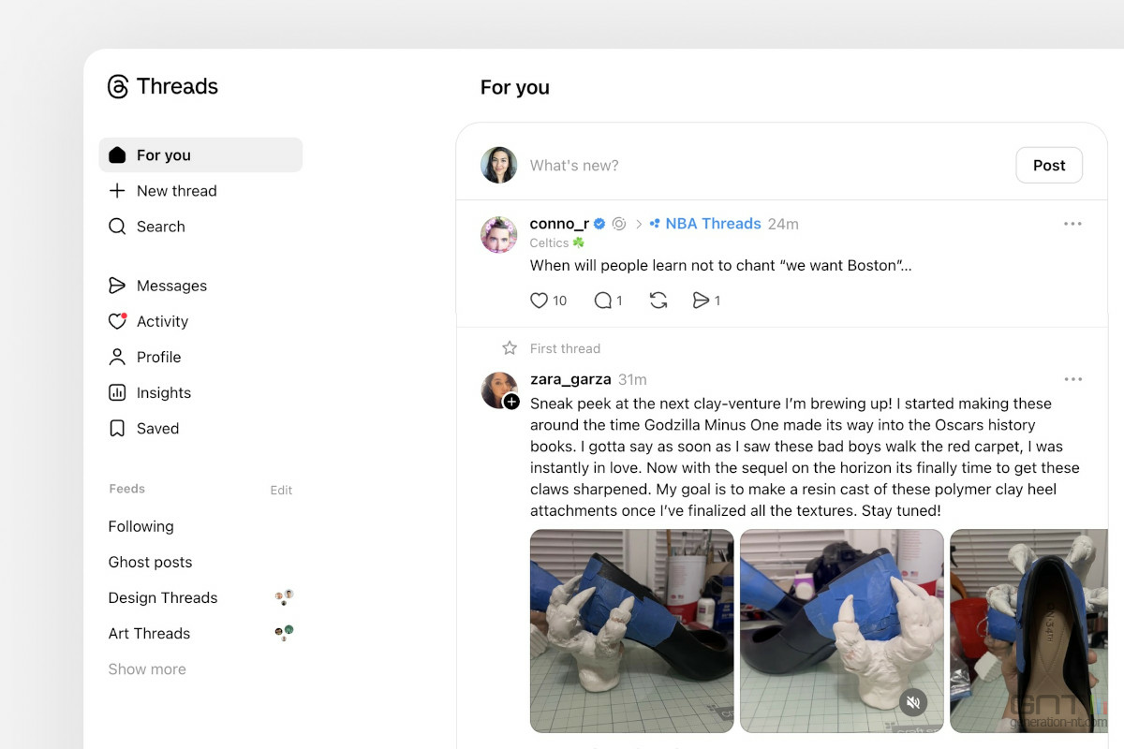Screen dimensions: 1124x749
Task: Open Search from the sidebar
Action: point(160,227)
